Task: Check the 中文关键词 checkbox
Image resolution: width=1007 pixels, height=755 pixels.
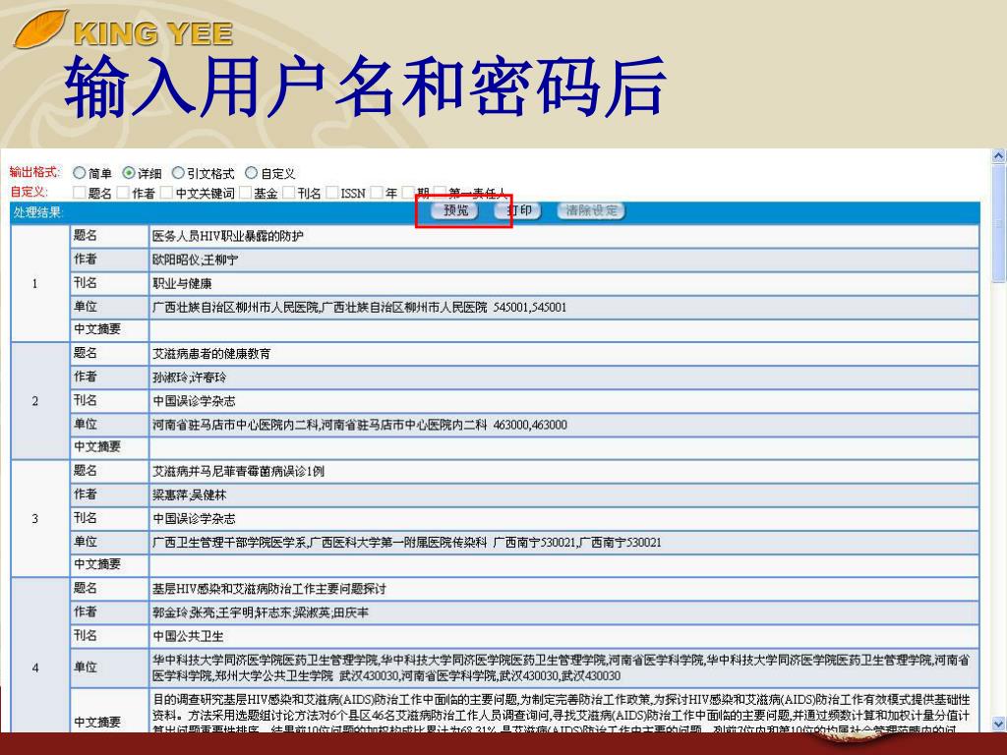Action: [166, 193]
